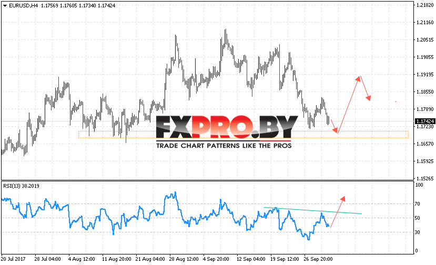Screen dimensions: 436x265
Task: Select the green RSI trendline
Action: coord(313,210)
